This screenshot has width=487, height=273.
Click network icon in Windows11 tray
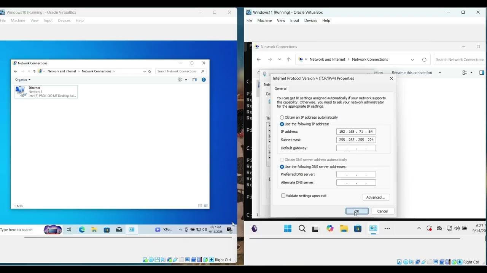click(449, 229)
